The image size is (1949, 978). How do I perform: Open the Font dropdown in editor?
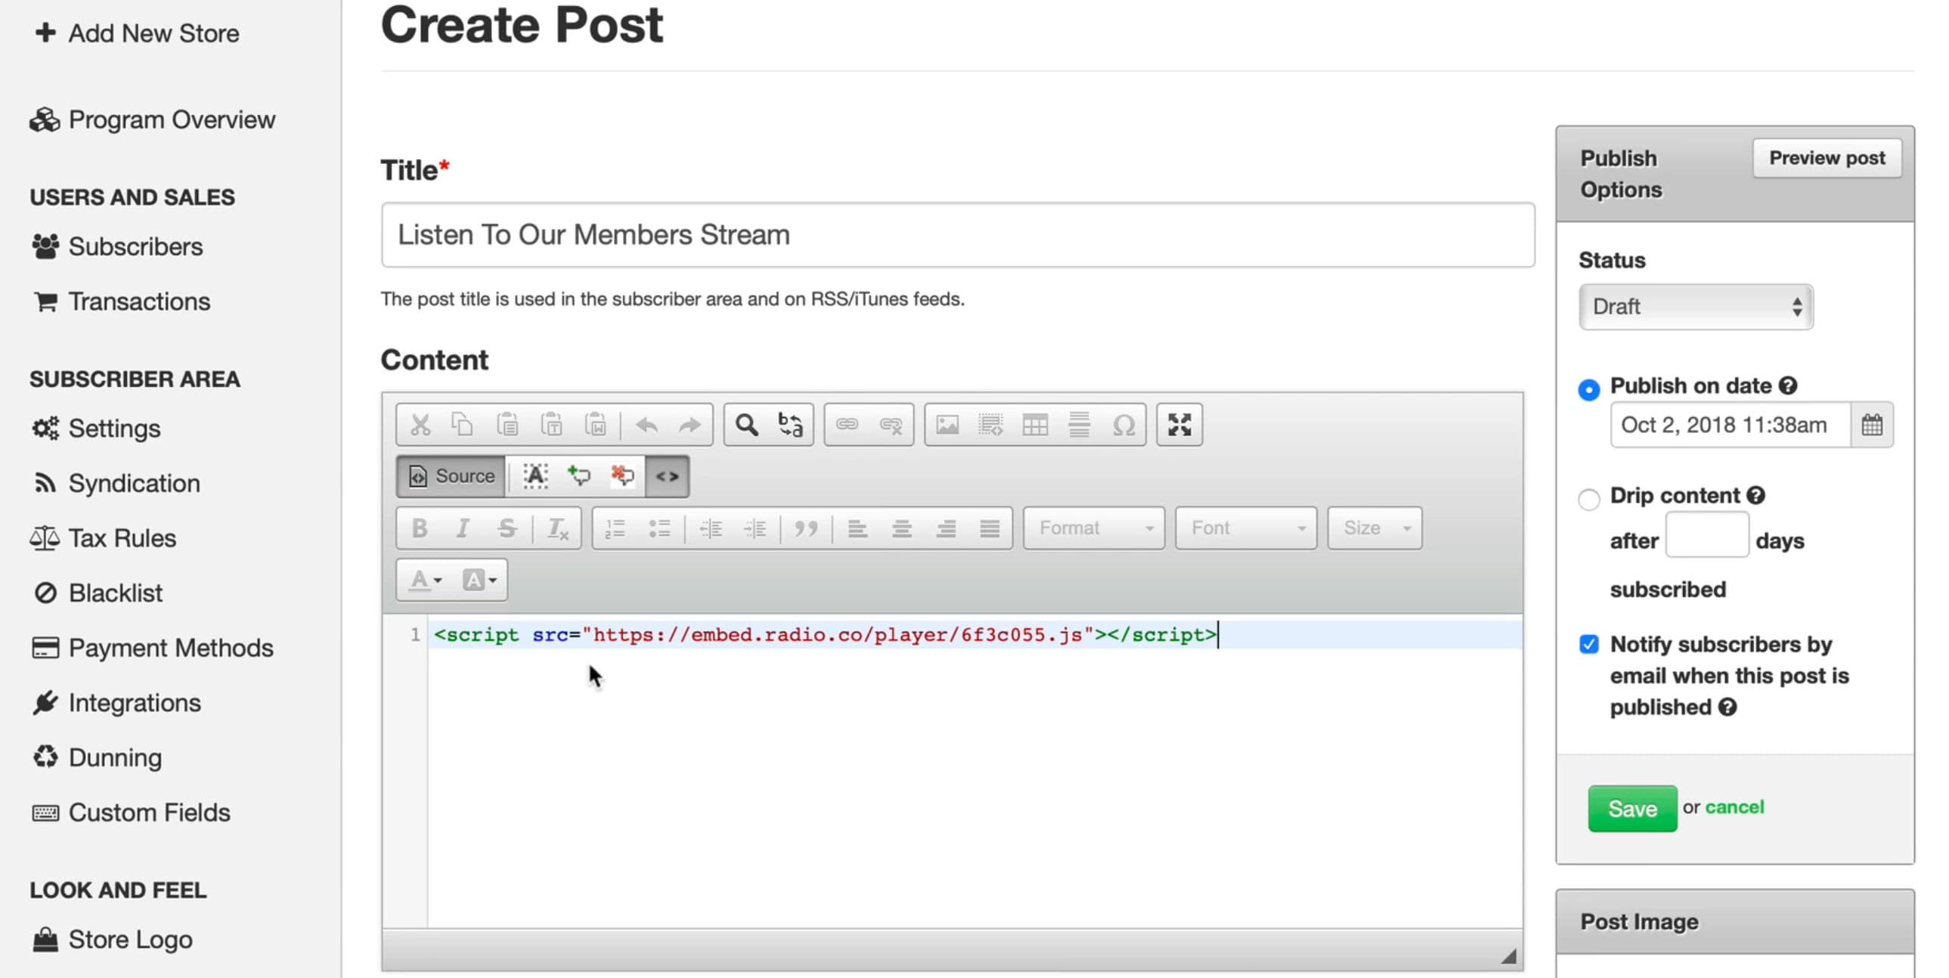pos(1245,528)
